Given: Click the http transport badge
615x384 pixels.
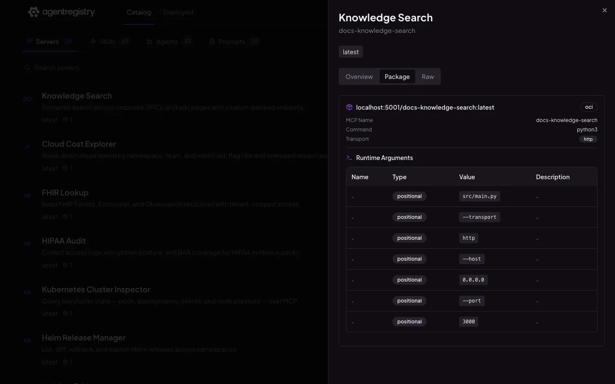Looking at the screenshot, I should tap(588, 139).
